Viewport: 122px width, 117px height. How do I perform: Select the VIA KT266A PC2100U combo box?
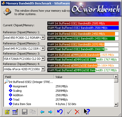24,58
